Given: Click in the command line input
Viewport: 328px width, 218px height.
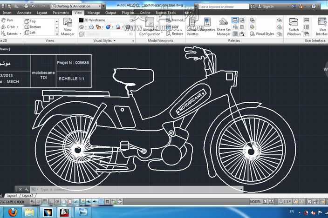Looking at the screenshot, I should coord(136,190).
